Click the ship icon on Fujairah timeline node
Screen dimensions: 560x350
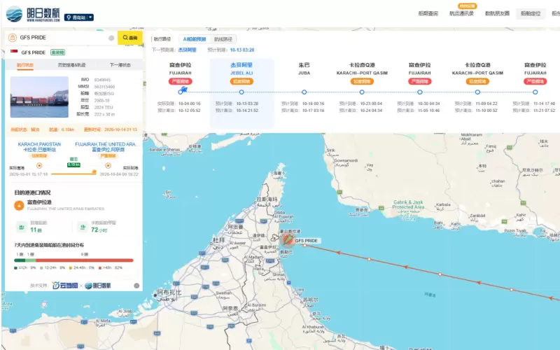point(183,90)
